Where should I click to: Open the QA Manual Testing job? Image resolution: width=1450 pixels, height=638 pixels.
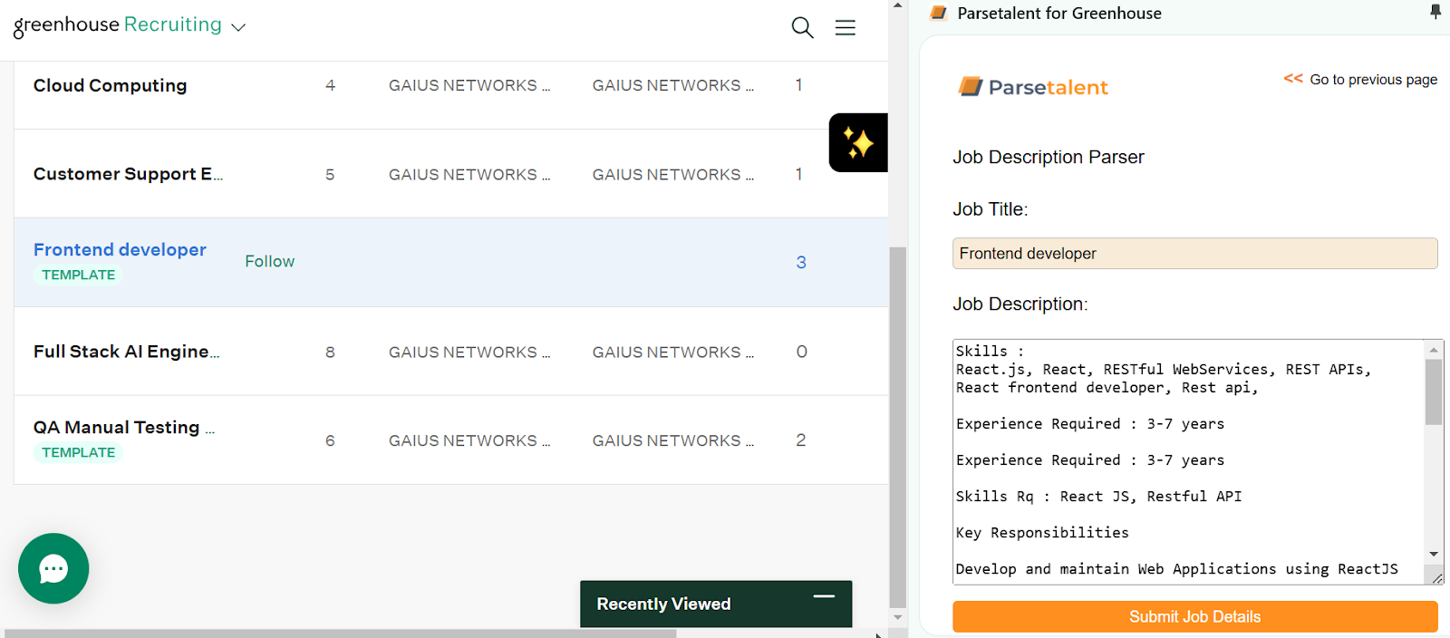coord(124,427)
